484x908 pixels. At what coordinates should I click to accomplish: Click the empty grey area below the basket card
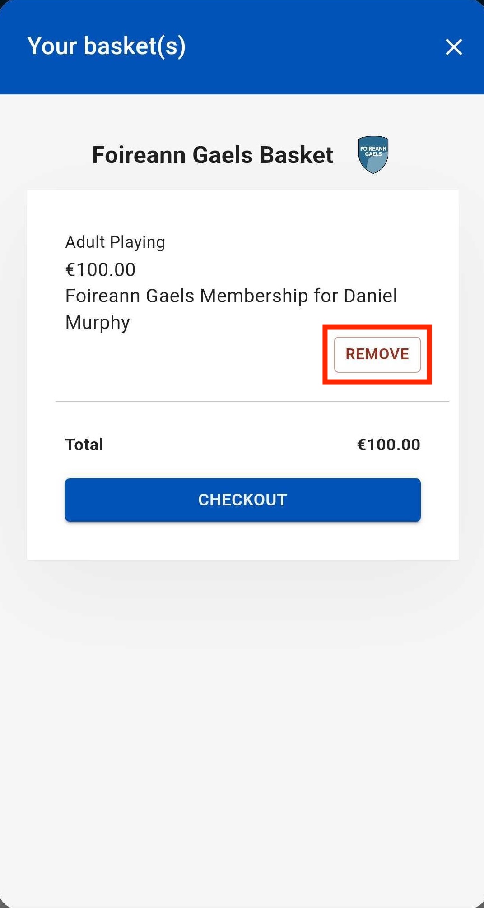point(242,731)
